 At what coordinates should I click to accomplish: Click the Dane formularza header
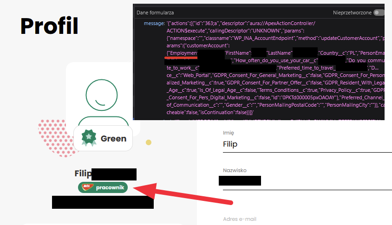155,13
